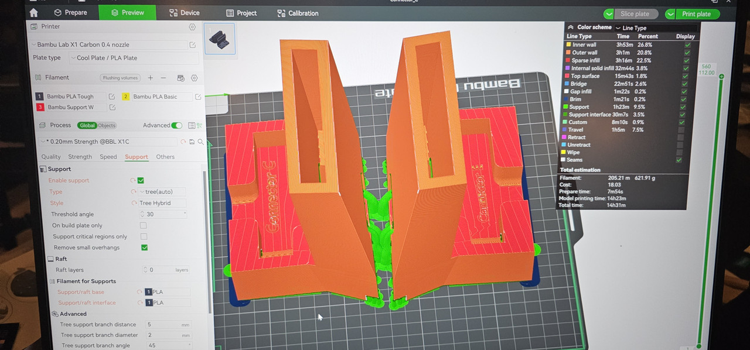Screen dimensions: 750x350
Task: Open compare presets icon next to Advanced
Action: [199, 125]
